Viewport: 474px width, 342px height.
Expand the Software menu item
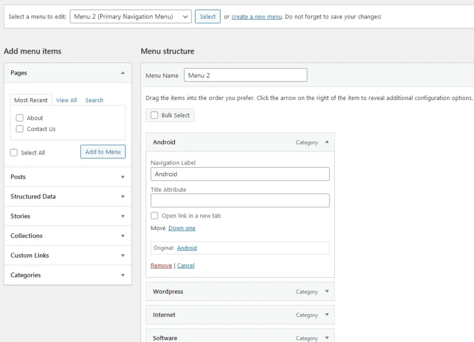click(327, 338)
